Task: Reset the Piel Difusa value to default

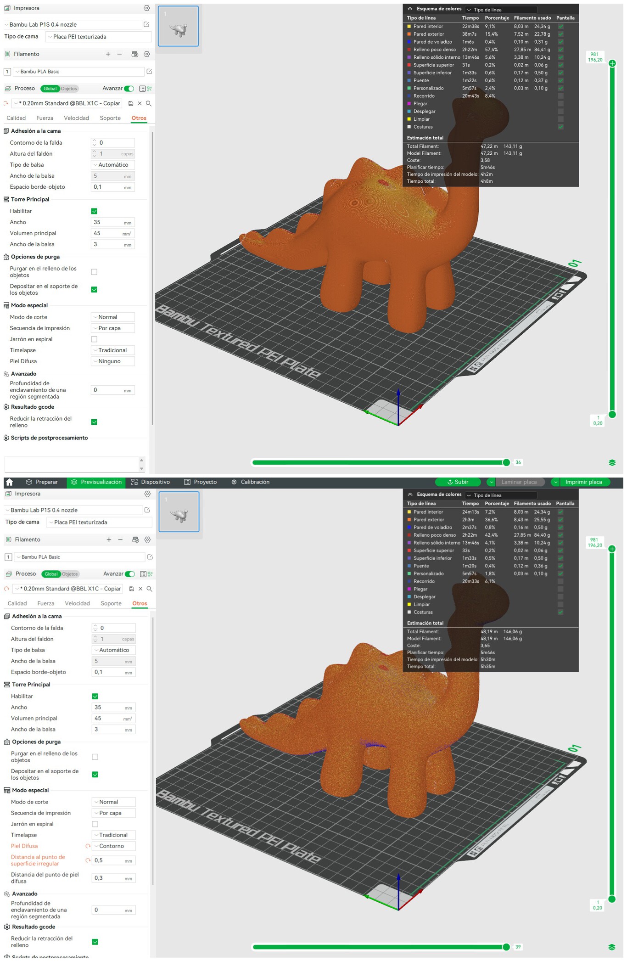Action: point(88,846)
